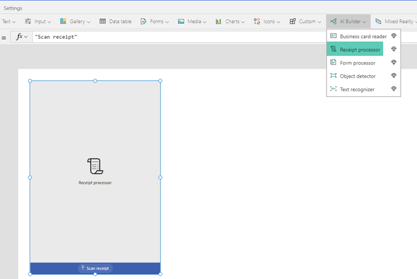Expand the Text dropdown
417x279 pixels.
[x=9, y=22]
